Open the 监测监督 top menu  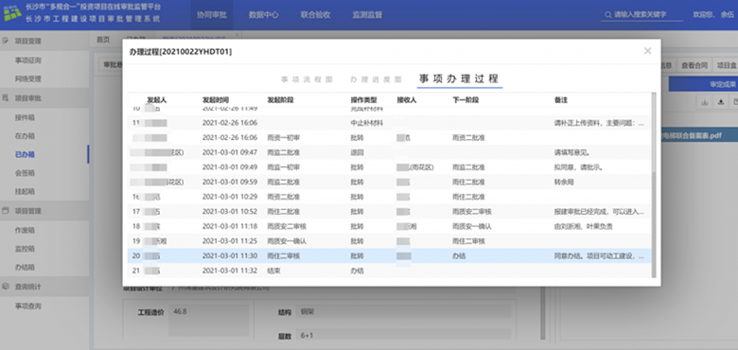tap(367, 15)
